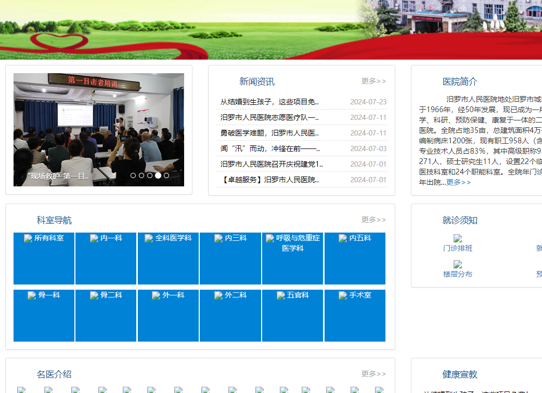Image resolution: width=542 pixels, height=393 pixels.
Task: Click the 医院简介 section heading
Action: click(460, 82)
